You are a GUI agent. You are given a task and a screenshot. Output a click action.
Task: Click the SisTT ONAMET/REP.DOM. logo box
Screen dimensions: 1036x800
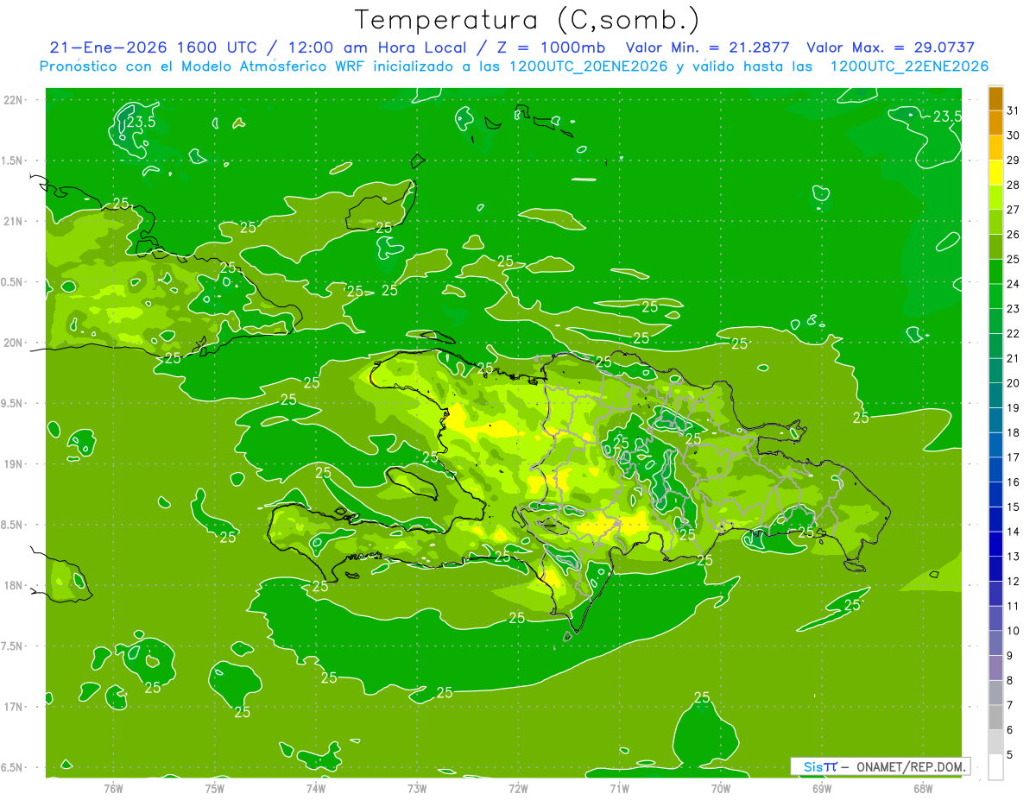[880, 766]
